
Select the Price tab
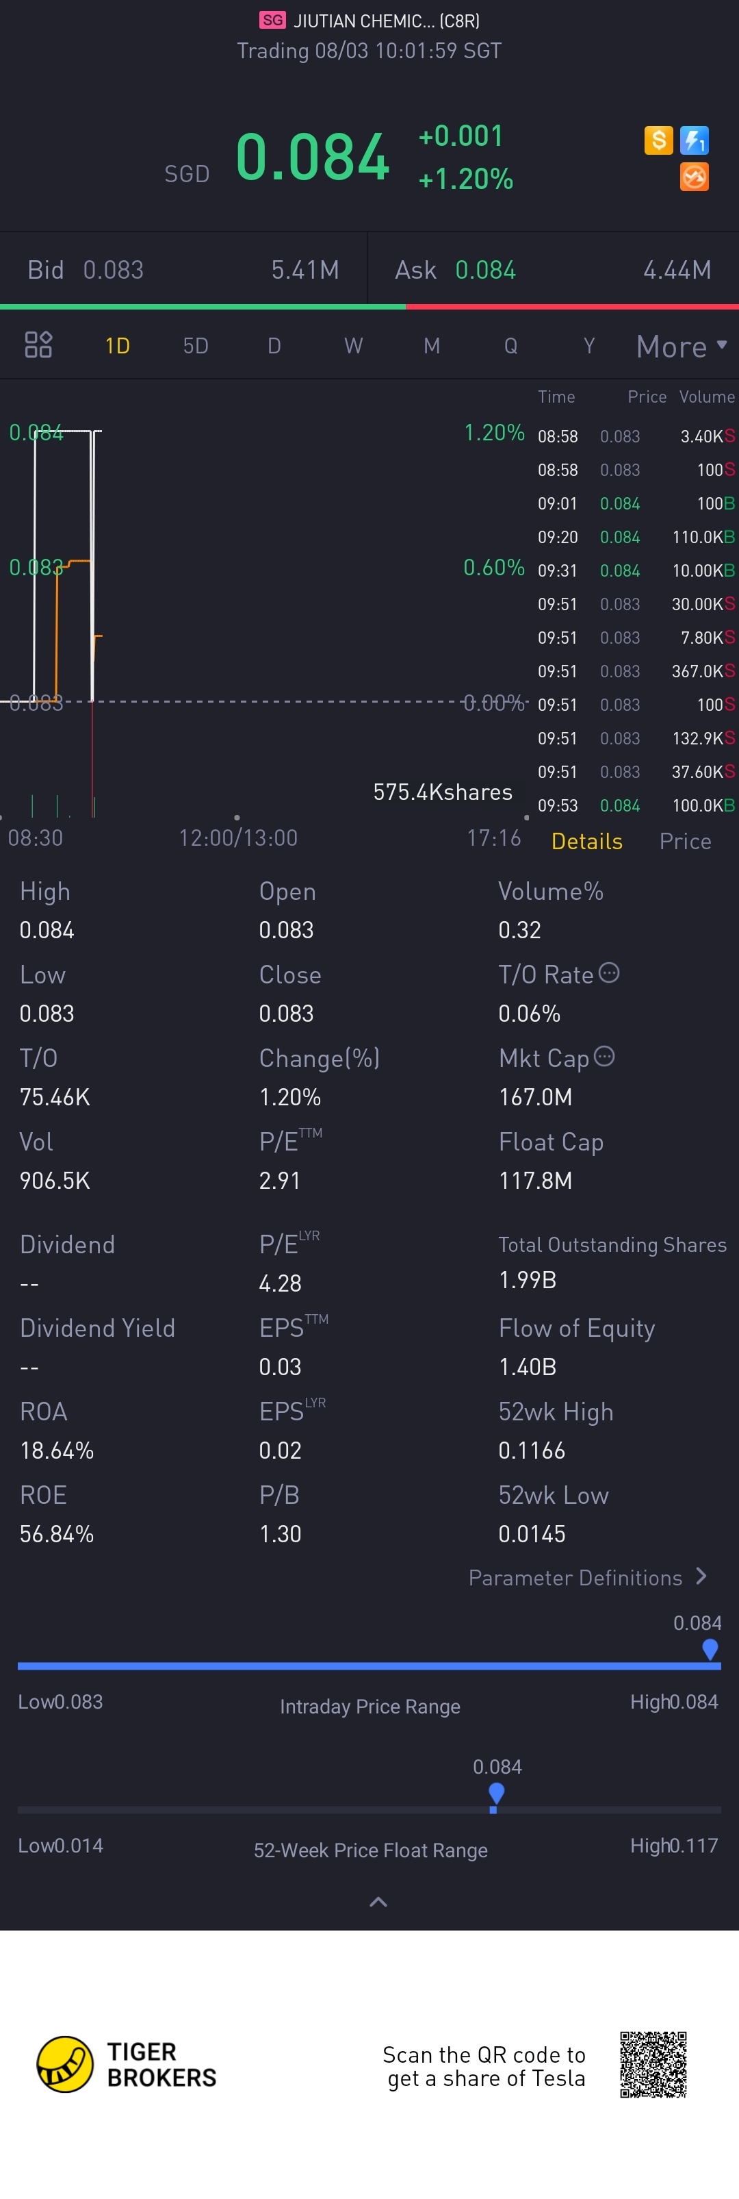pyautogui.click(x=685, y=841)
